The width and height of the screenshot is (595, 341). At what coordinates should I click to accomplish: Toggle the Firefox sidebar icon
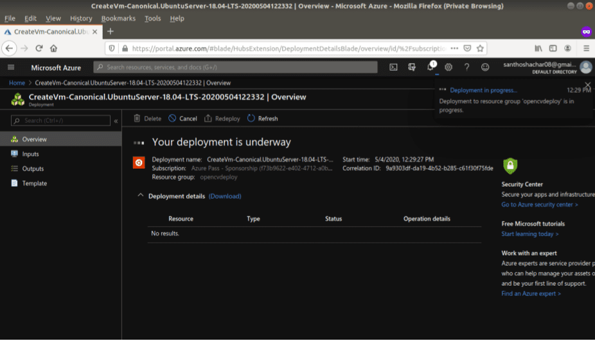coord(553,48)
